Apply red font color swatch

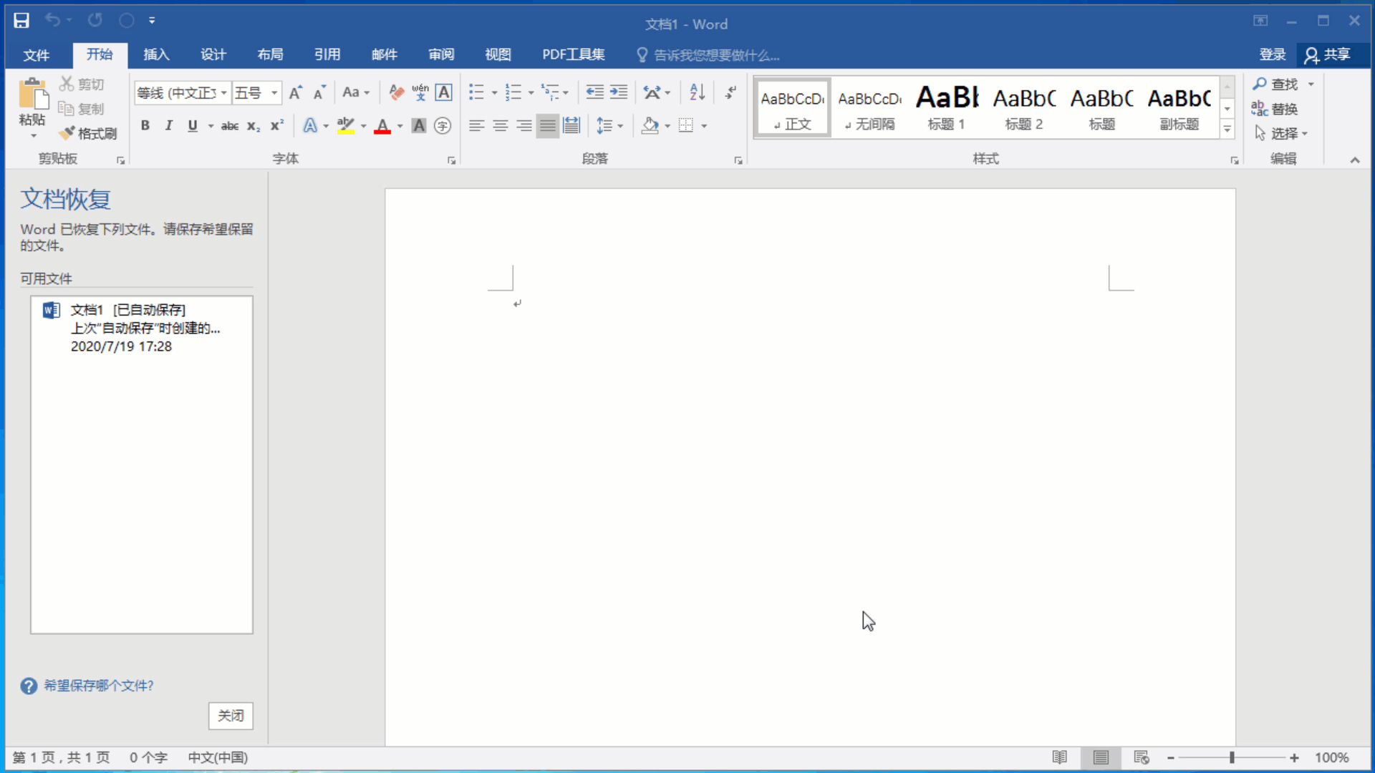coord(383,126)
